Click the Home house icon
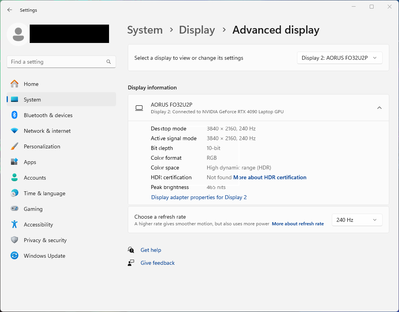The image size is (399, 312). (14, 84)
